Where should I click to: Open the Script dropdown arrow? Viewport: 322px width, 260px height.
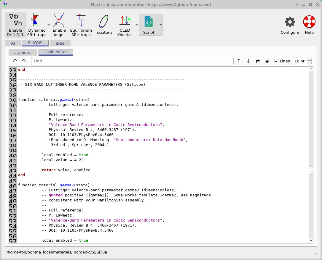click(161, 25)
